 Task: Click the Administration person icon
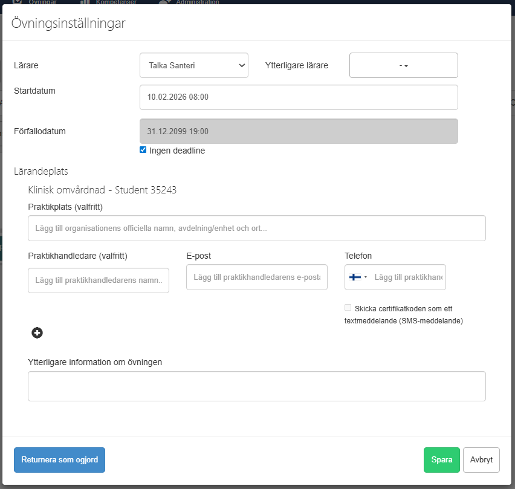pos(163,2)
